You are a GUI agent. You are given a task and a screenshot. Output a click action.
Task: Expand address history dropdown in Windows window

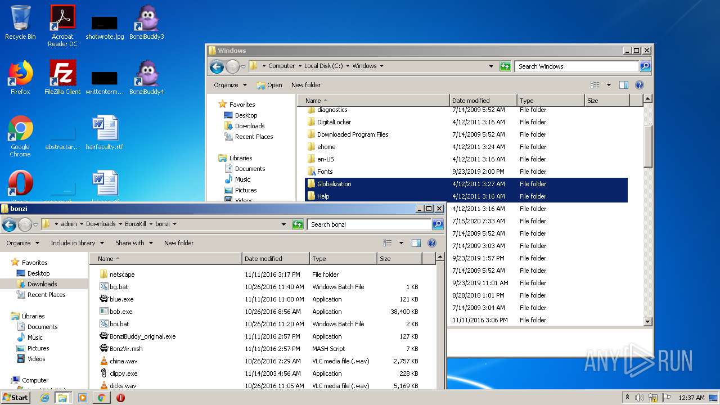491,66
